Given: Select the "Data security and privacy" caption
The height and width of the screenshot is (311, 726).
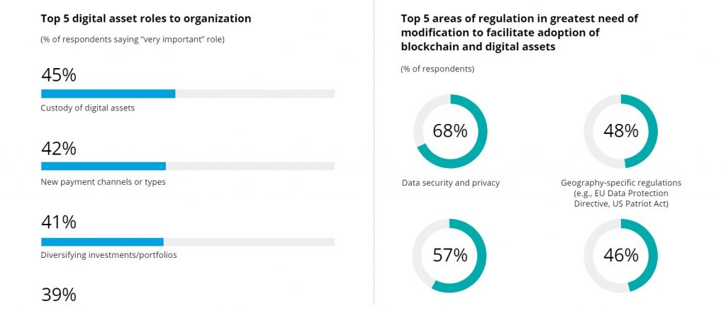Looking at the screenshot, I should (450, 183).
